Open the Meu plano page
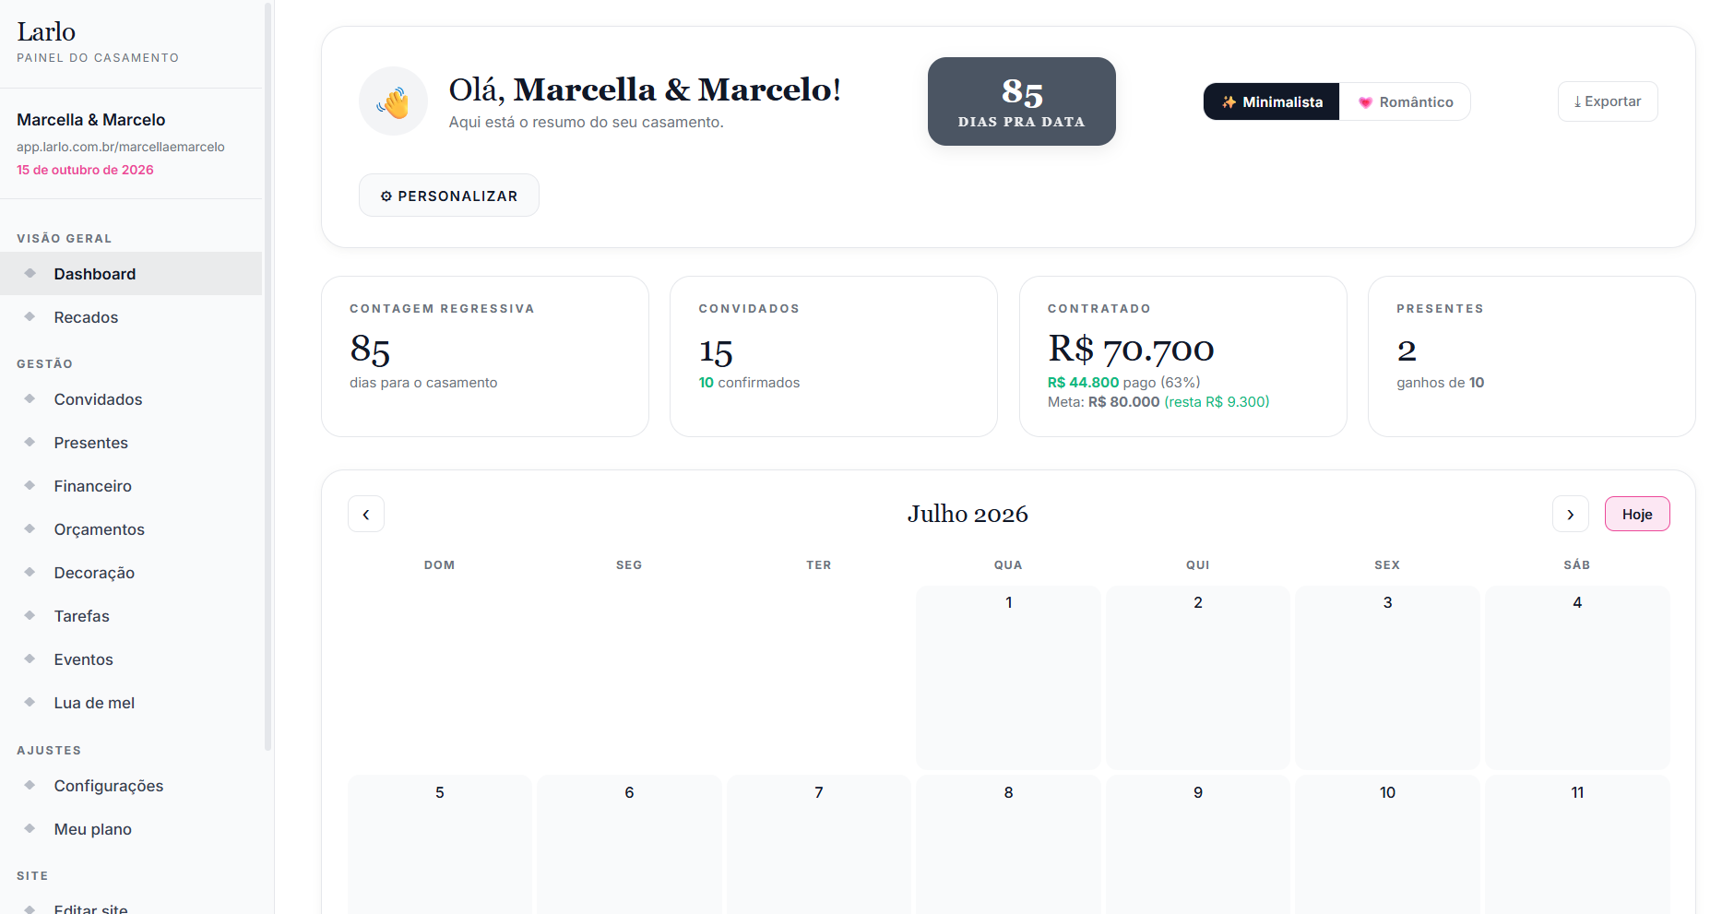 tap(131, 829)
